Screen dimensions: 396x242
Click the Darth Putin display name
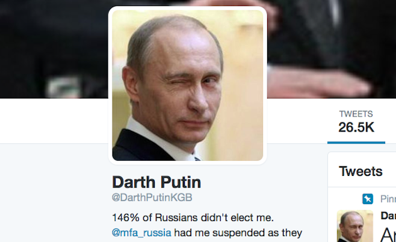[x=156, y=182]
